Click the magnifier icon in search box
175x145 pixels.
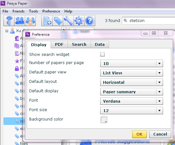tap(125, 20)
